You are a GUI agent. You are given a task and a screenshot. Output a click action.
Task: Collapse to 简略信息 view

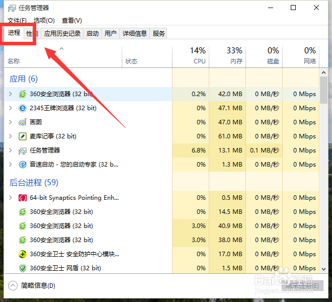(x=32, y=286)
